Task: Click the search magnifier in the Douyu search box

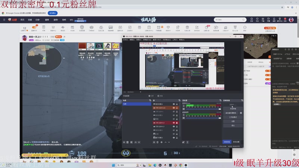Action: [x=243, y=20]
